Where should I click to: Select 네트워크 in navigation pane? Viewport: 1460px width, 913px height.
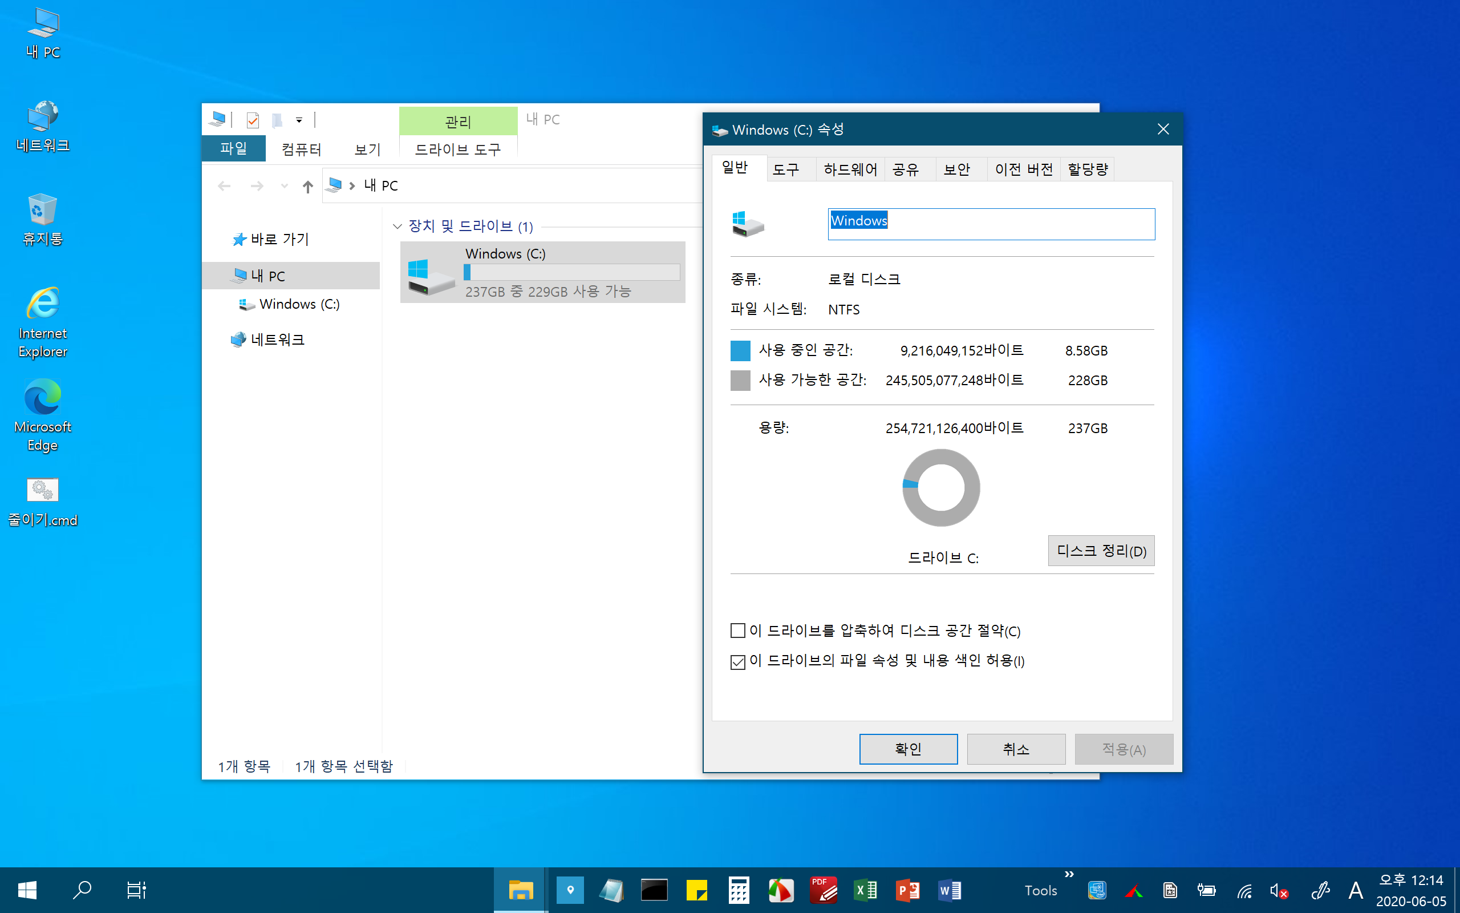coord(267,340)
